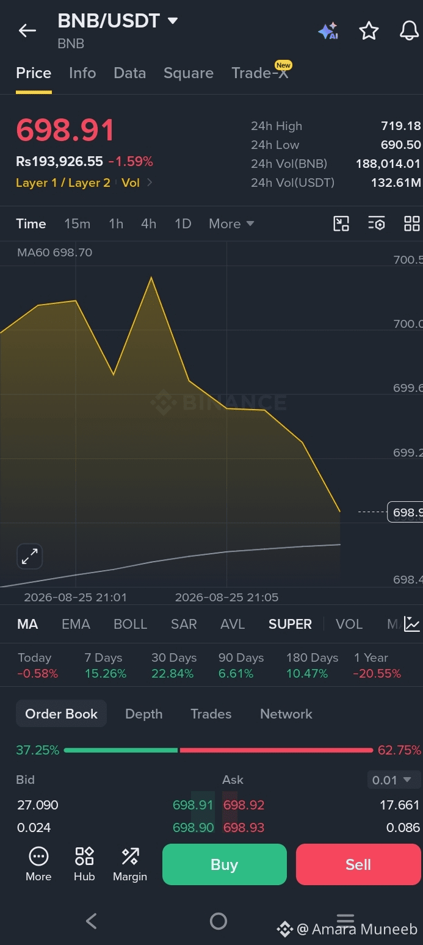Tap Android back navigation button
This screenshot has width=423, height=945.
point(92,921)
